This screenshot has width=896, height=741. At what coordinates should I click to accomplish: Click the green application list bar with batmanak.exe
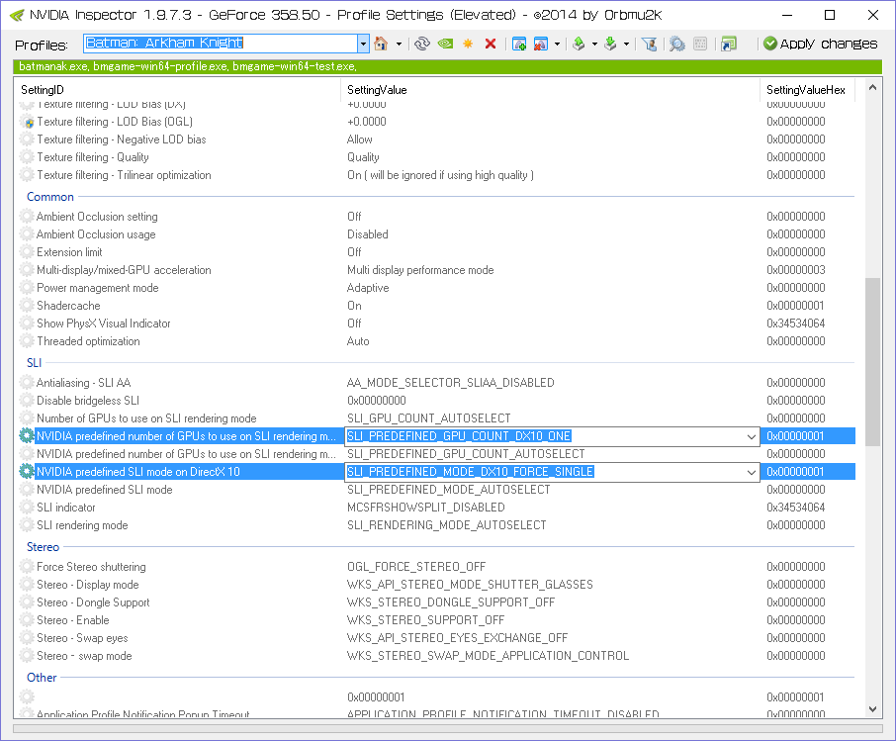click(x=447, y=67)
